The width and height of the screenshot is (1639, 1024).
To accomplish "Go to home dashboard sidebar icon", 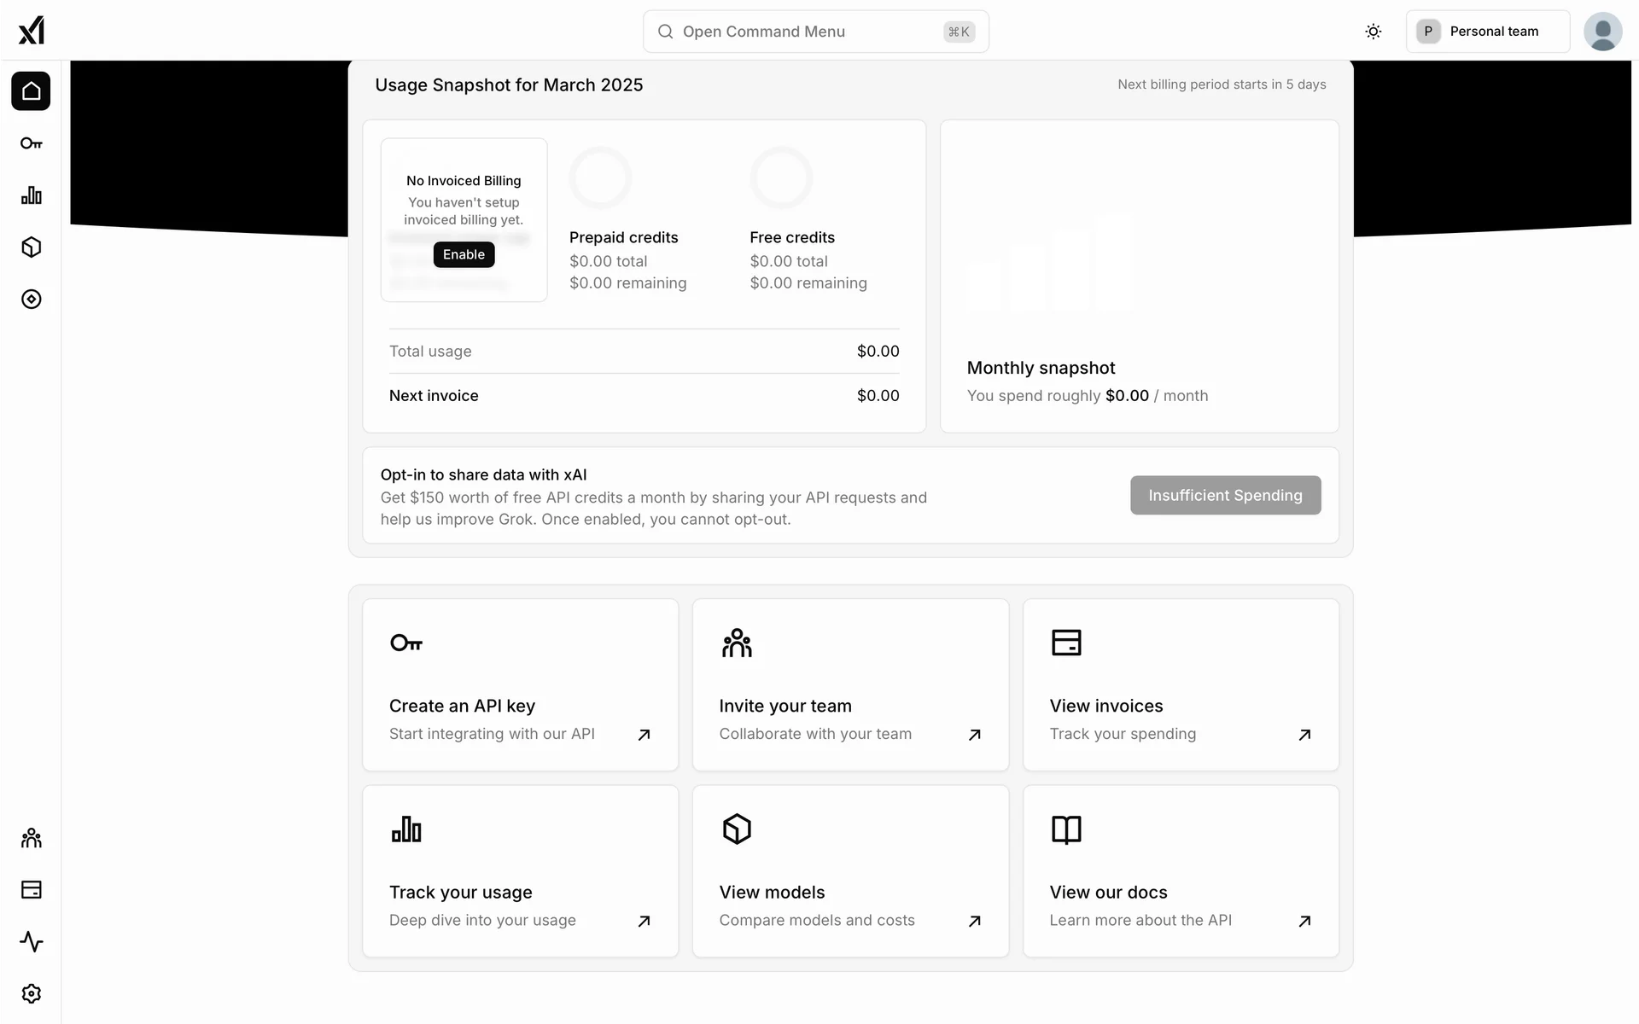I will click(x=31, y=91).
